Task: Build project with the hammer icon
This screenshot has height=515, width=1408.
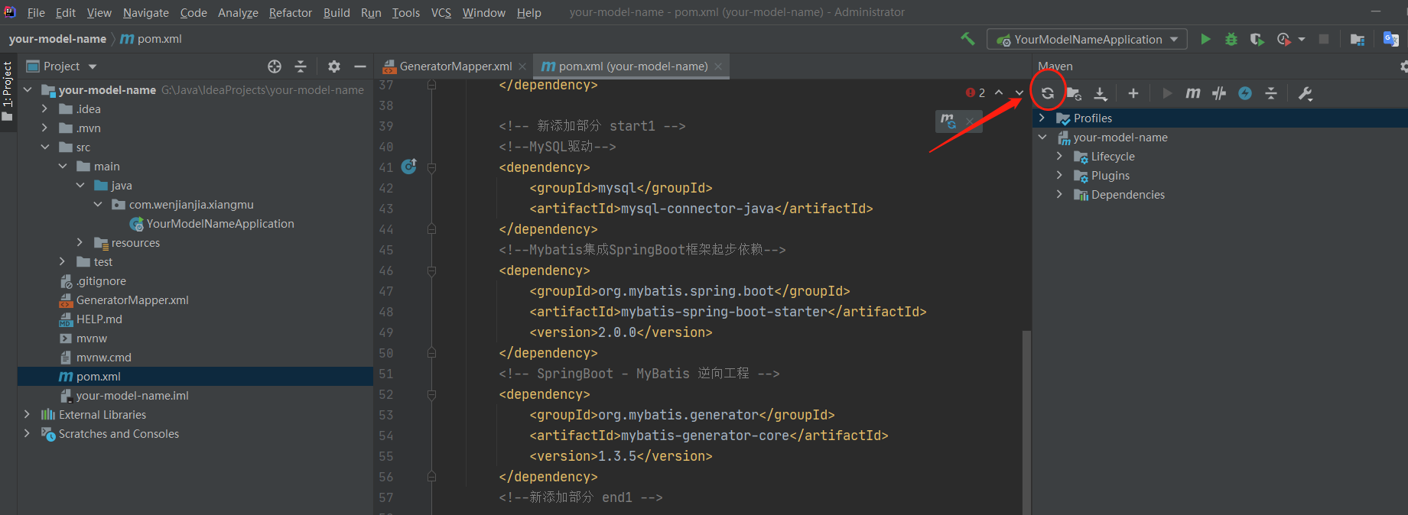Action: click(968, 39)
